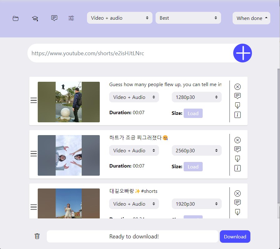Open the sliders preferences icon
Viewport: 280px width, 249px height.
71,18
